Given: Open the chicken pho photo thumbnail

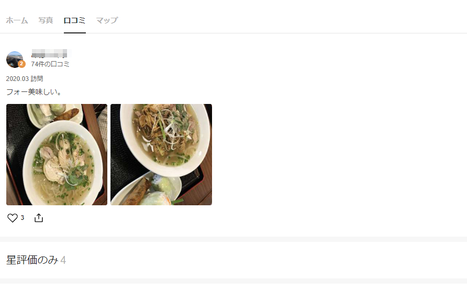Looking at the screenshot, I should tap(57, 155).
